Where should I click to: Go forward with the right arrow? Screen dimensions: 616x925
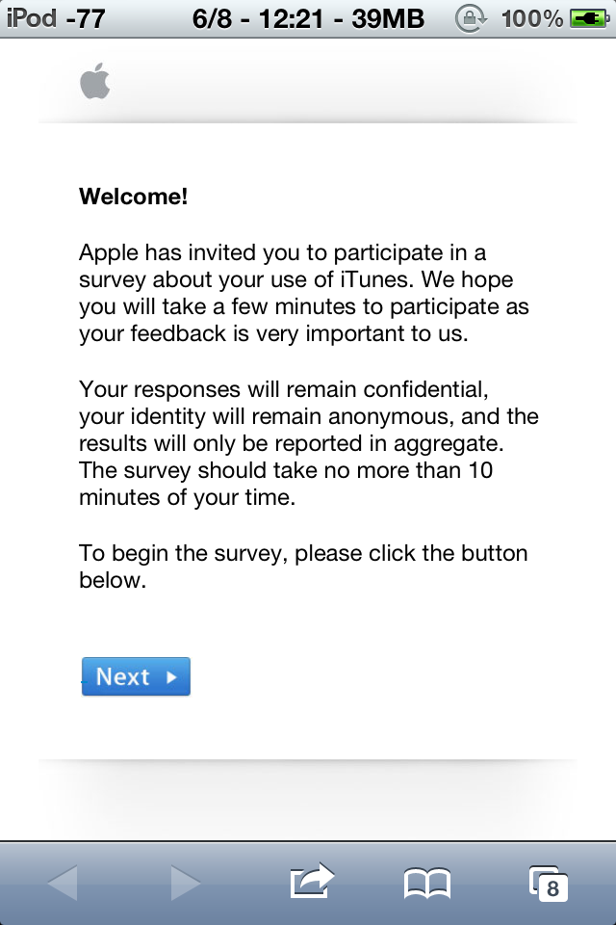186,883
